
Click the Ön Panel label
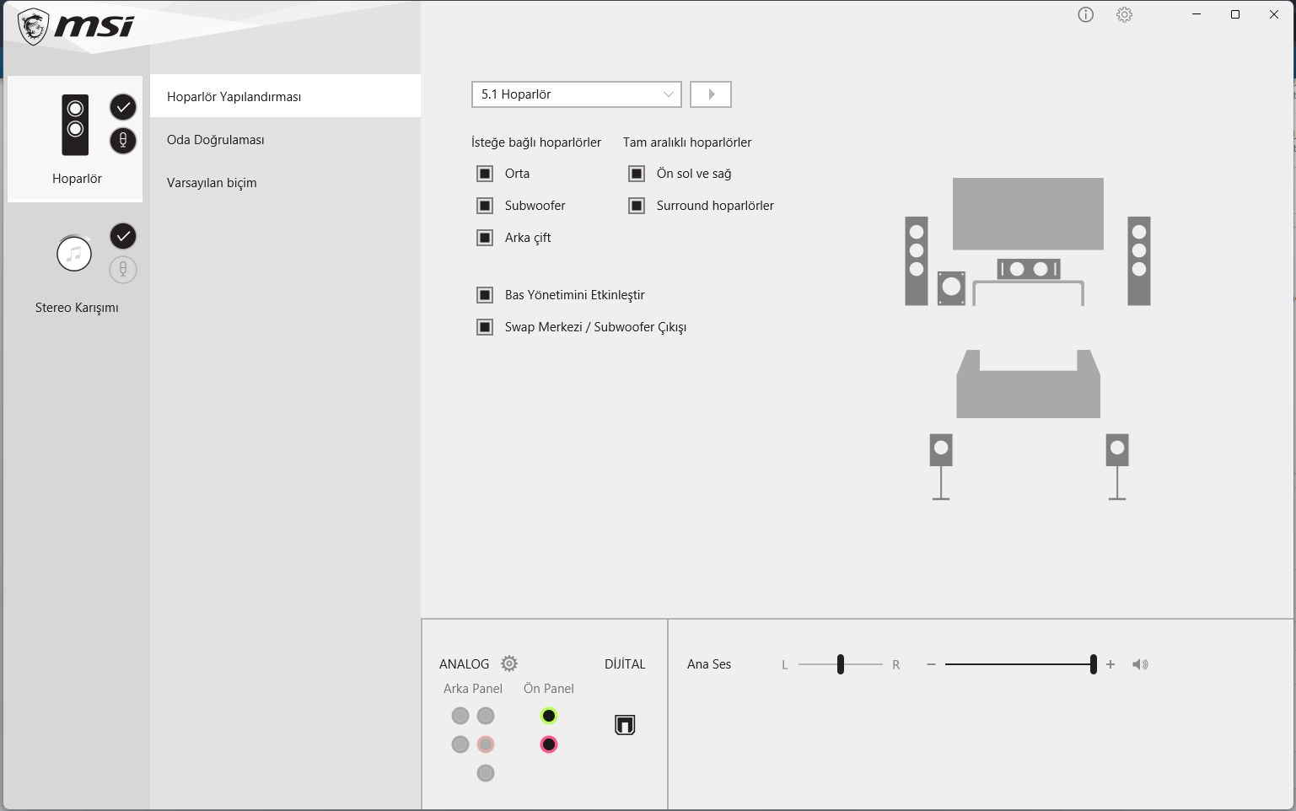549,689
